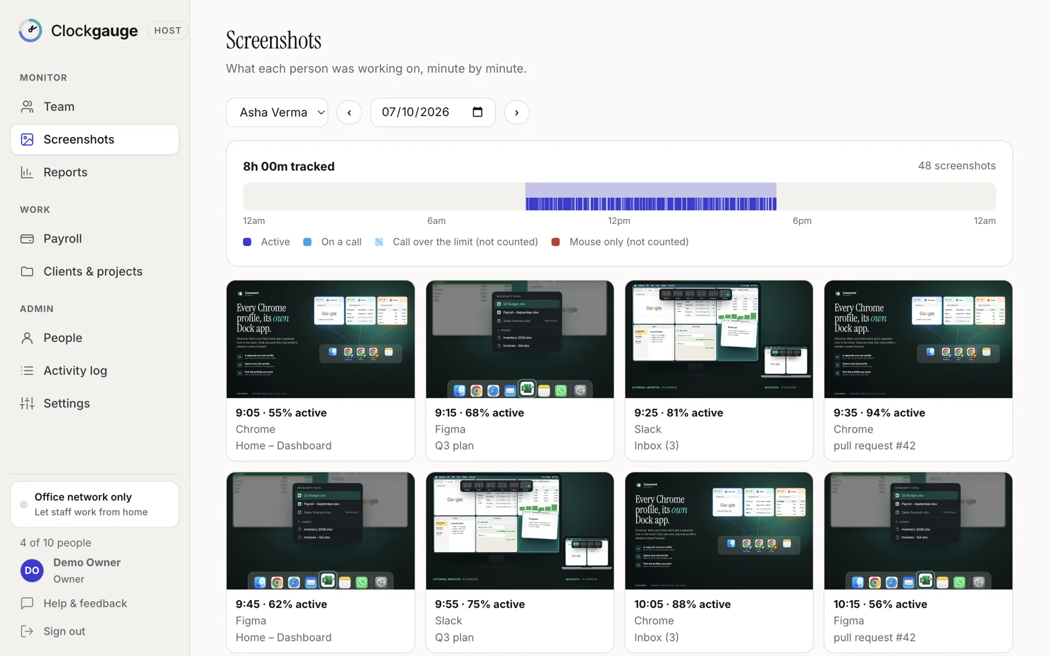Click the "48 screenshots" count text
Viewport: 1049px width, 656px height.
[x=956, y=166]
